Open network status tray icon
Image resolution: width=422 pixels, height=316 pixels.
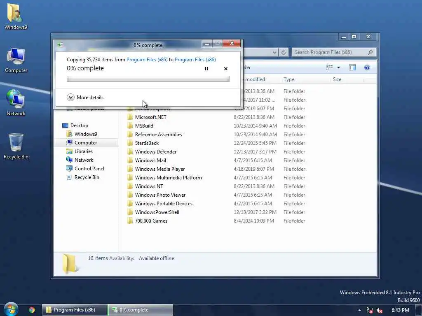point(370,310)
